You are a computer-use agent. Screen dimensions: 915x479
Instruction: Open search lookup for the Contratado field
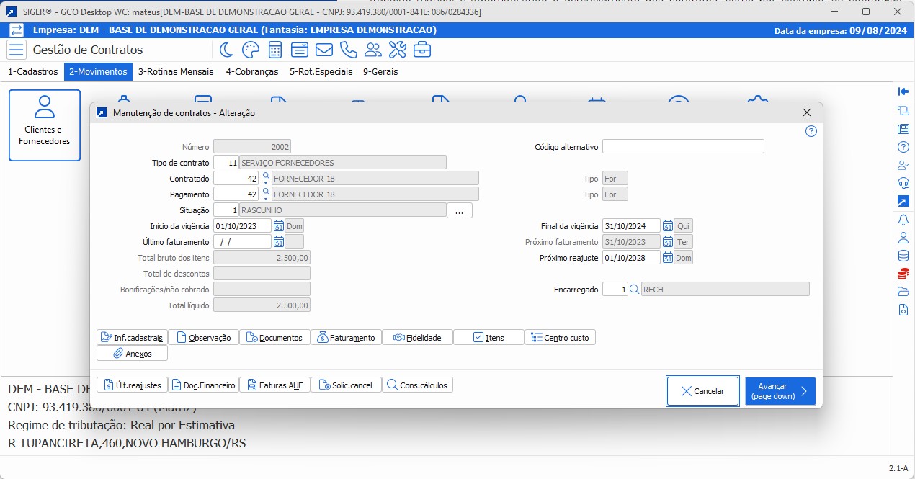[x=266, y=176]
